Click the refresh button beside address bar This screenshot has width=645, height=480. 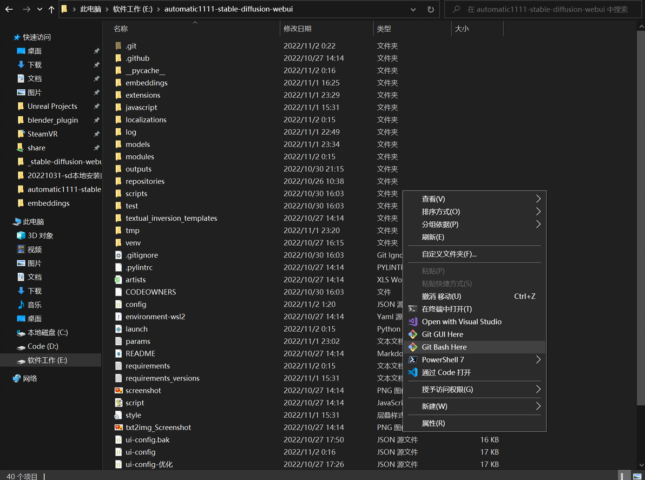click(x=431, y=9)
